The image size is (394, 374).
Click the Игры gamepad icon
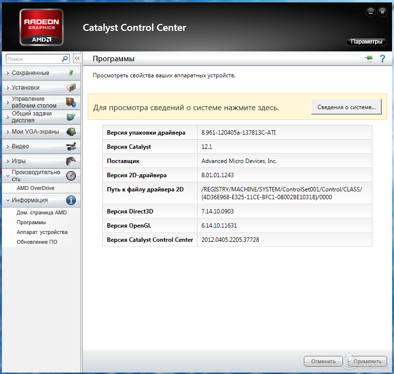[x=71, y=161]
